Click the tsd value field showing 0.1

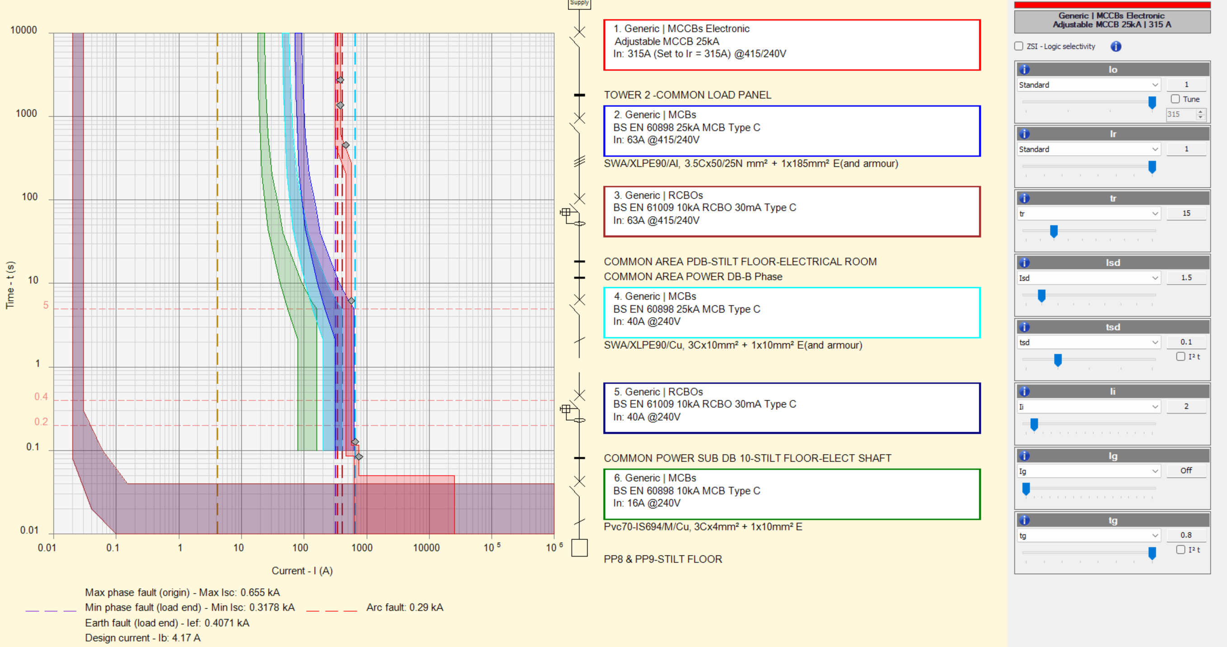1186,342
